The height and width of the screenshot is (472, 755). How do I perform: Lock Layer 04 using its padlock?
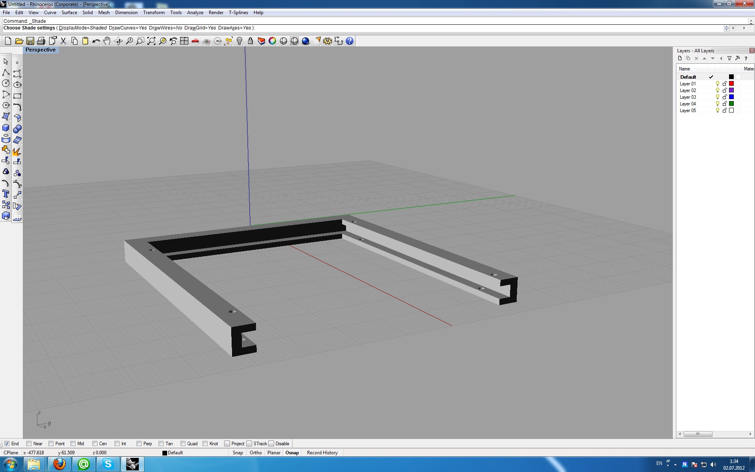[x=725, y=104]
